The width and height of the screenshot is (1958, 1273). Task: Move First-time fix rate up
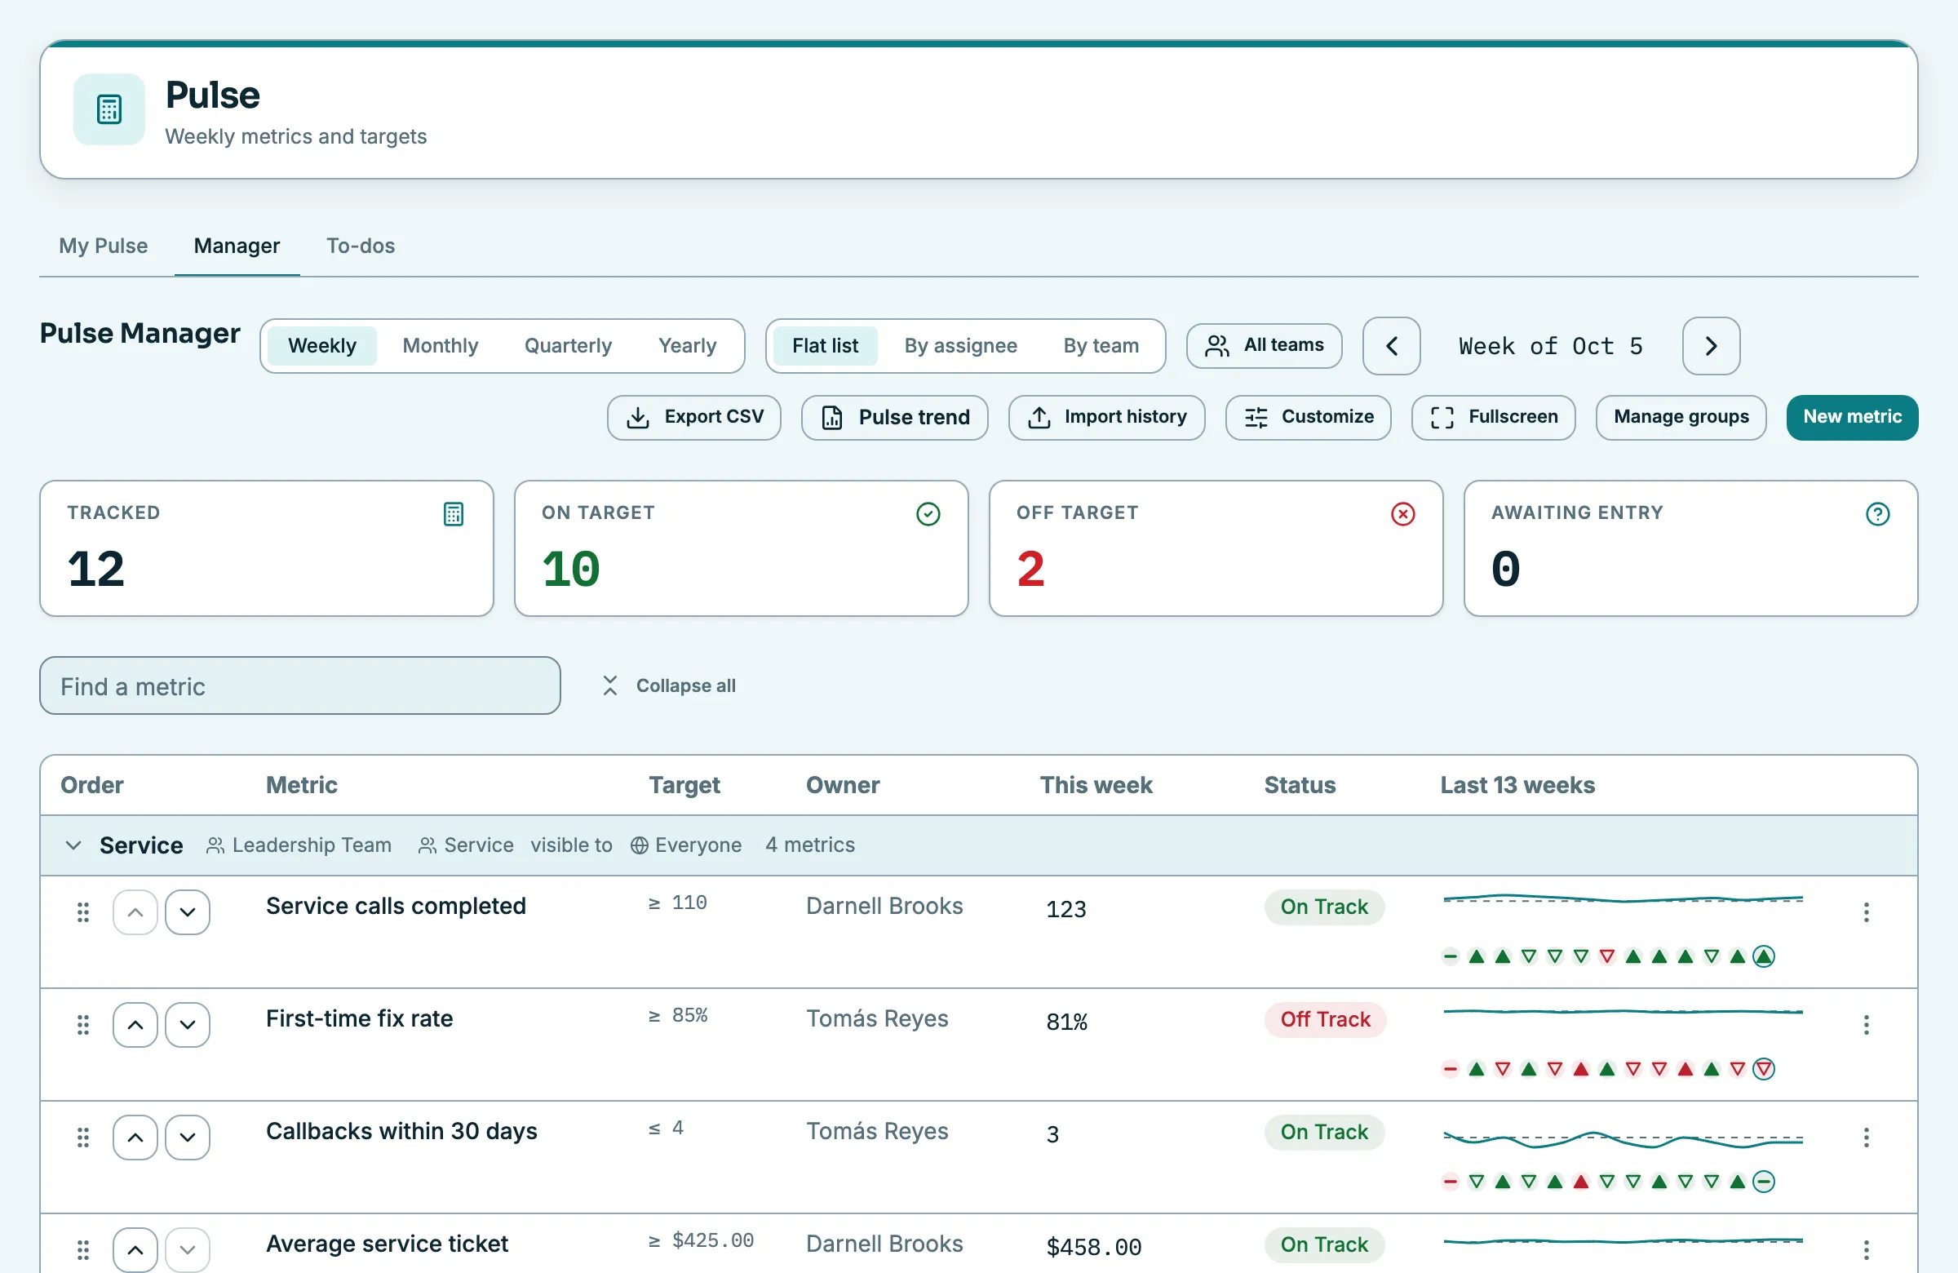point(135,1024)
